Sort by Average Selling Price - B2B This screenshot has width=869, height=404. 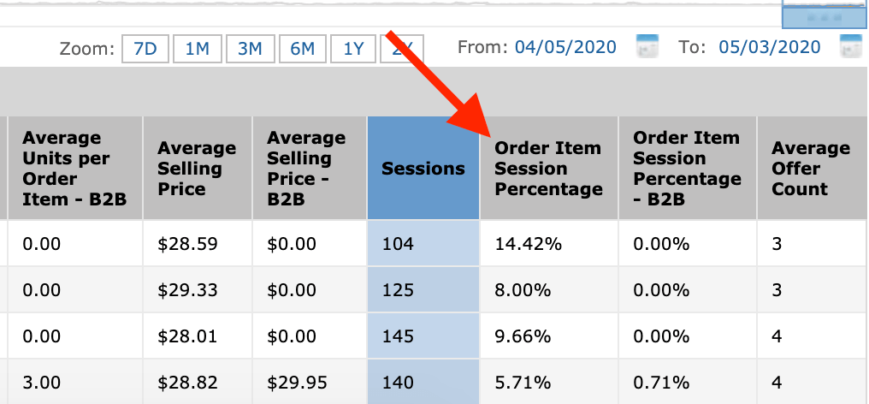tap(308, 169)
